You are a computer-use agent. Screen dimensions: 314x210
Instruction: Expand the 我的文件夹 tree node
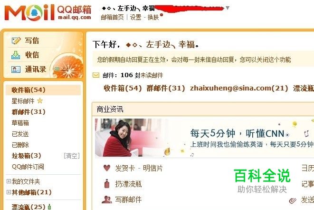(9, 181)
